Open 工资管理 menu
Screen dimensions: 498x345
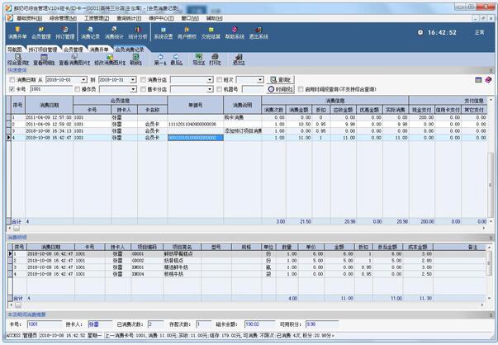[97, 18]
